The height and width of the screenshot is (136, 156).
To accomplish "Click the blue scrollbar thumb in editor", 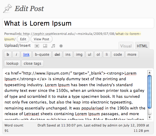I will pyautogui.click(x=149, y=92).
